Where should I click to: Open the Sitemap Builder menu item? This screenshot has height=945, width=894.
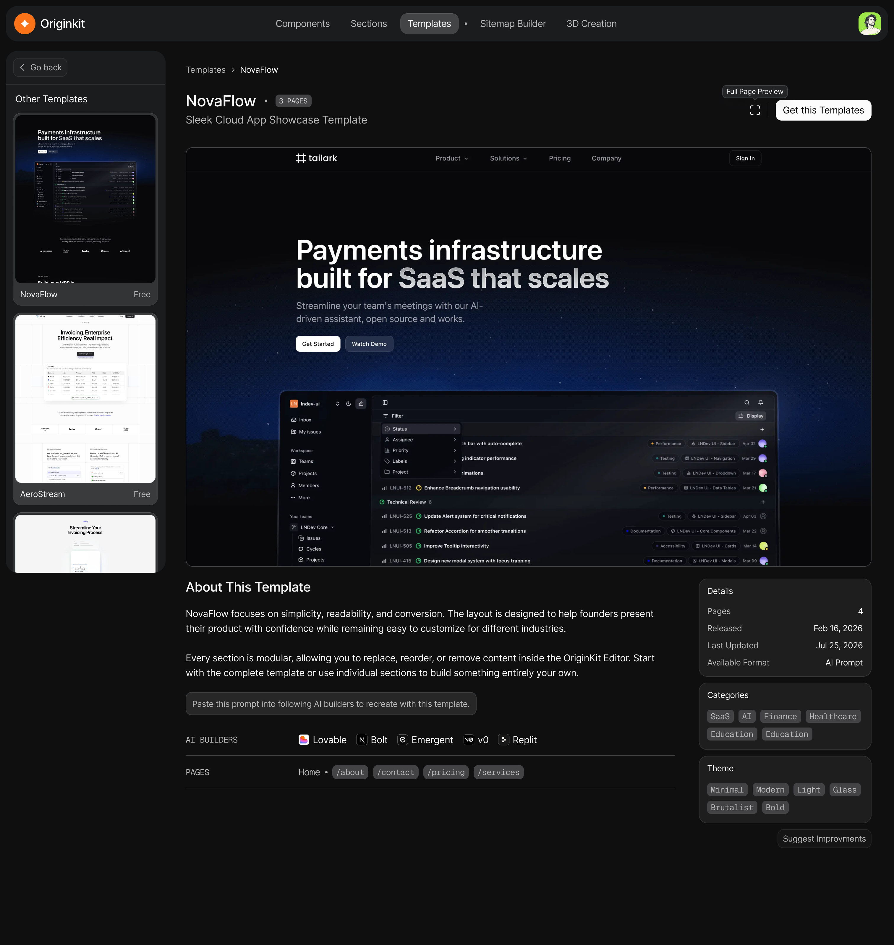[x=513, y=23]
